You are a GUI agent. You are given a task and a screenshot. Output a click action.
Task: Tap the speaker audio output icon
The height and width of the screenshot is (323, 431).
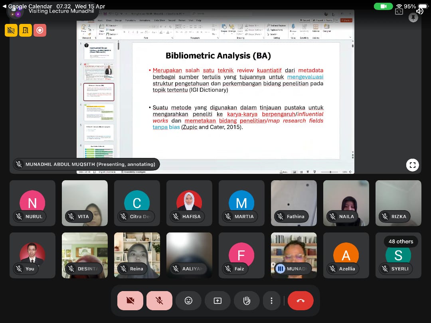pyautogui.click(x=419, y=11)
